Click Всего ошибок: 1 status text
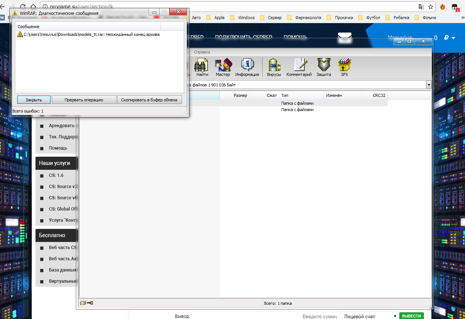 [28, 111]
